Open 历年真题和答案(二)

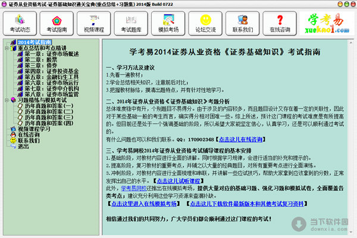tap(49, 112)
